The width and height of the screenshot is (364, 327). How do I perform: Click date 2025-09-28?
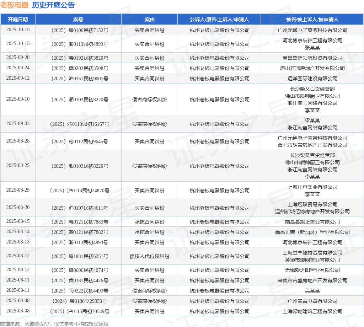[18, 57]
